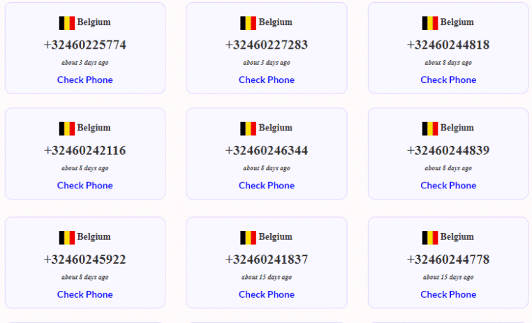Open Check Phone link for +32460244778

point(448,294)
